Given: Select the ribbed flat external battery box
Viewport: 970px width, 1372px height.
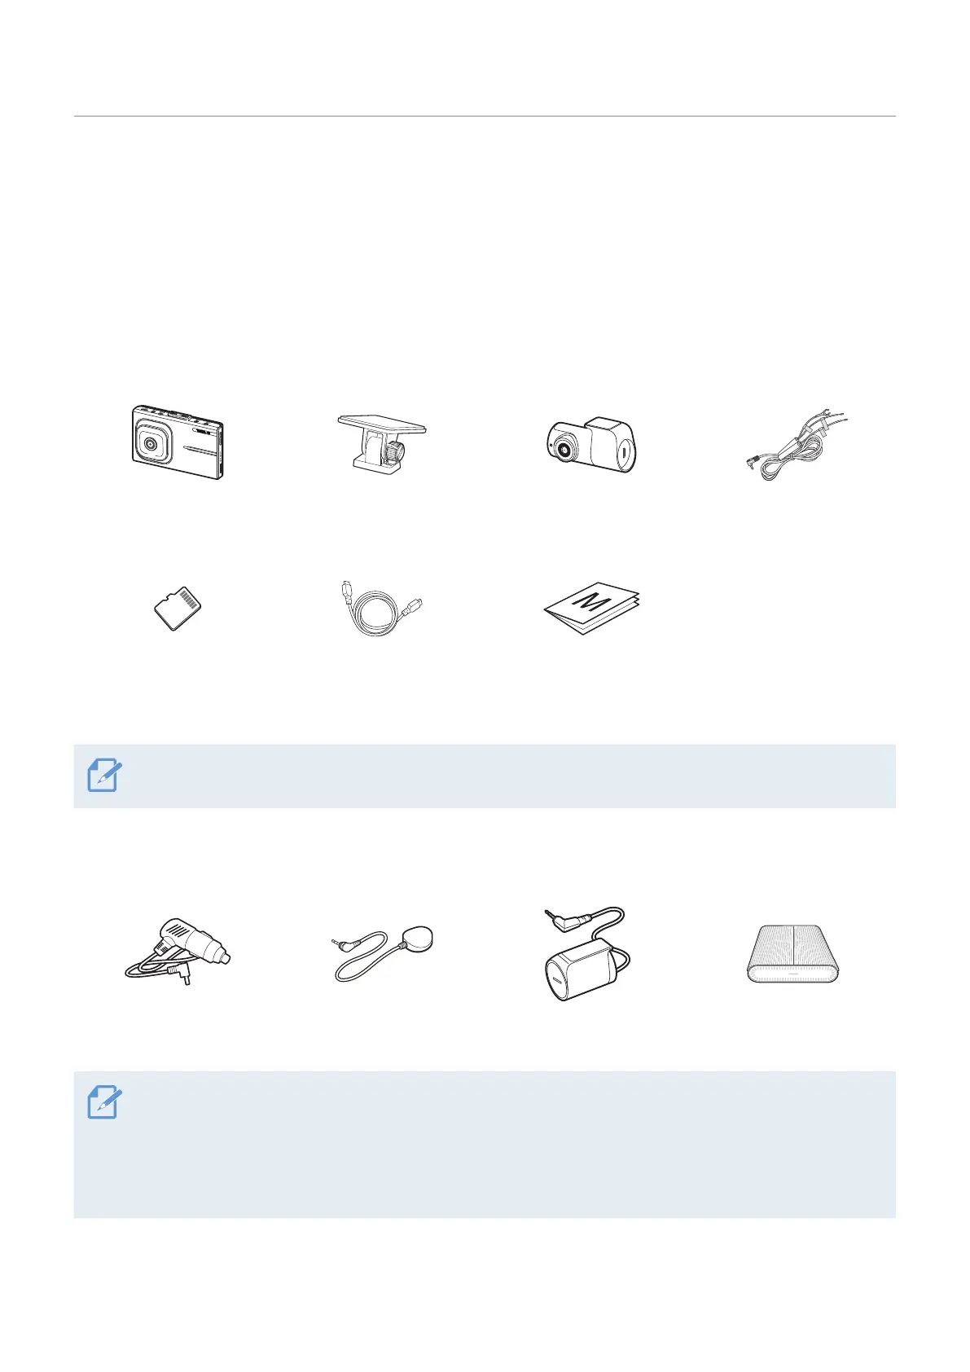Looking at the screenshot, I should coord(793,953).
